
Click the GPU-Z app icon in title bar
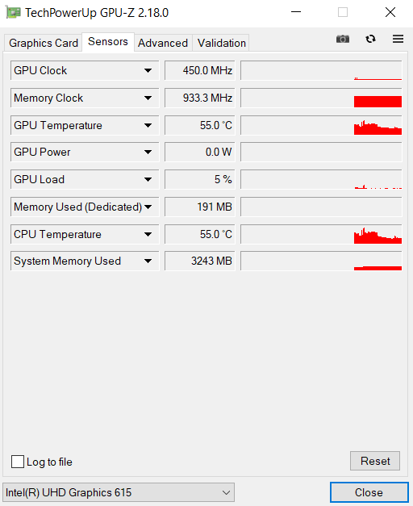(x=13, y=12)
